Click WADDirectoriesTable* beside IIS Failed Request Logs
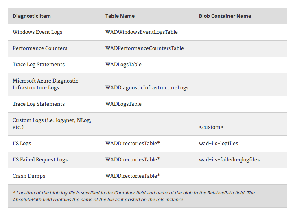Screen dimensions: 295x218 tap(133, 160)
